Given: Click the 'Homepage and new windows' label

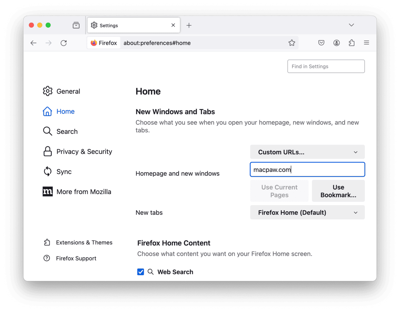Looking at the screenshot, I should 178,173.
